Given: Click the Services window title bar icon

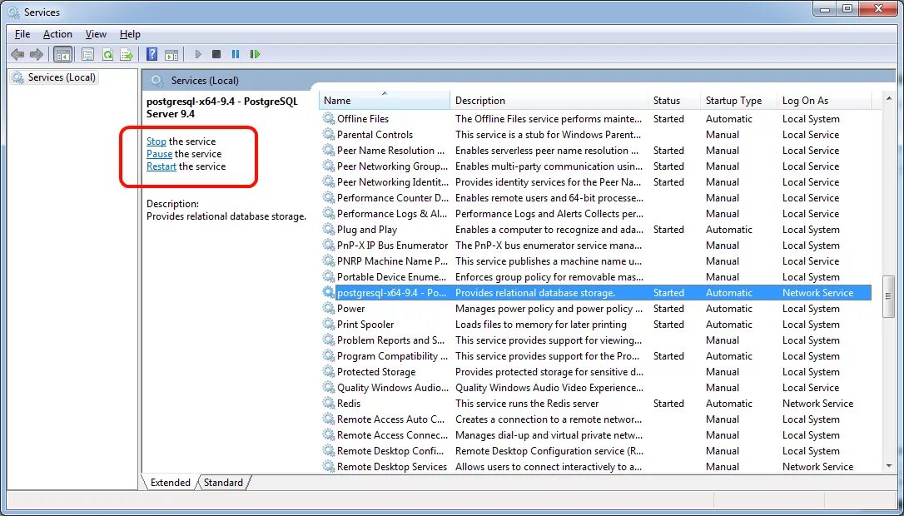Looking at the screenshot, I should tap(13, 12).
